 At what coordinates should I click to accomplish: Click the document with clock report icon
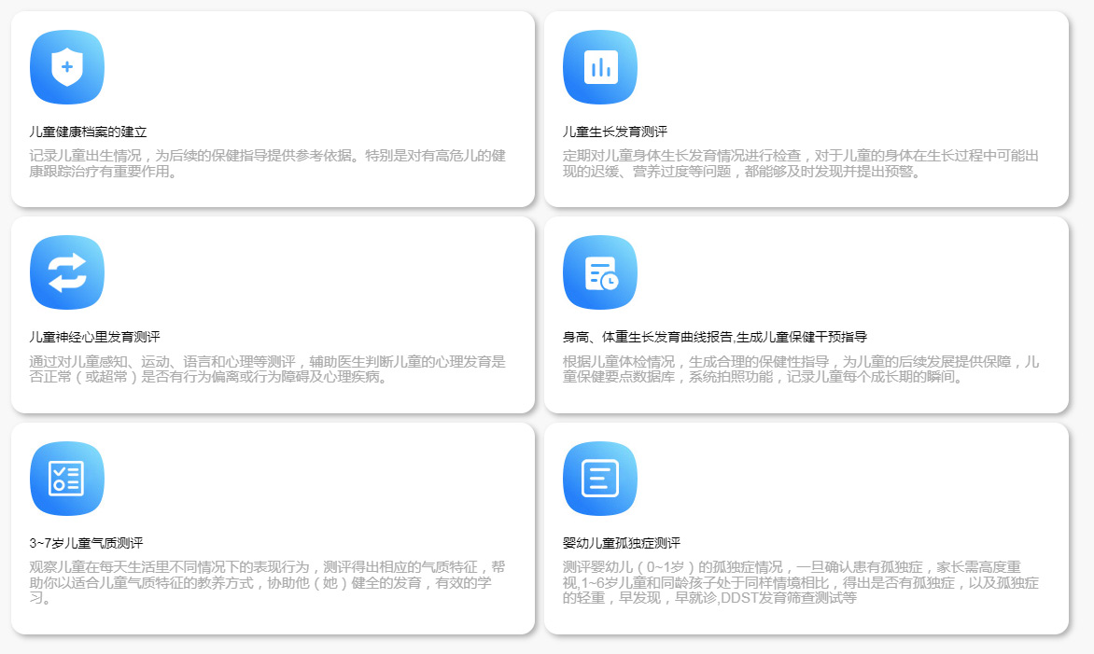(600, 272)
